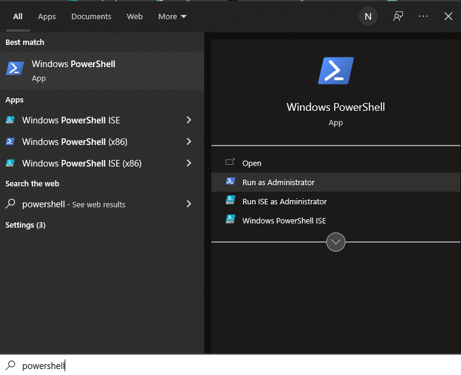The image size is (461, 375).
Task: Expand Windows PowerShell ISE submenu arrow
Action: pyautogui.click(x=189, y=120)
